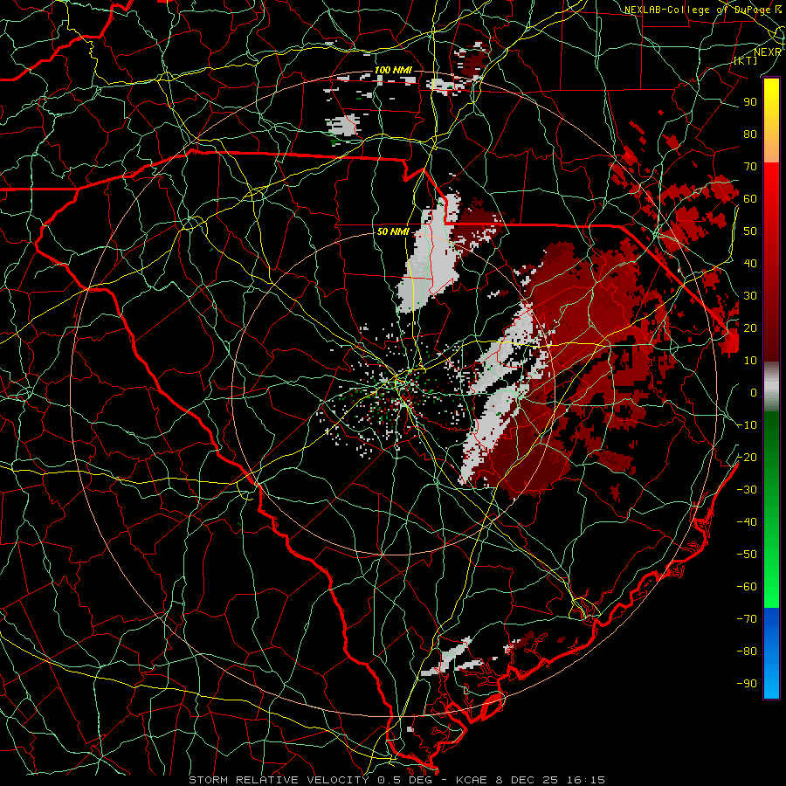This screenshot has width=786, height=786.
Task: Click the "(KT)" units label above the scale
Action: [x=746, y=60]
